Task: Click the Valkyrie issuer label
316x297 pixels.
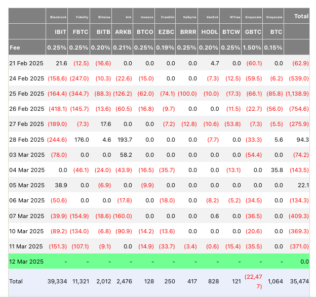Action: (x=189, y=17)
